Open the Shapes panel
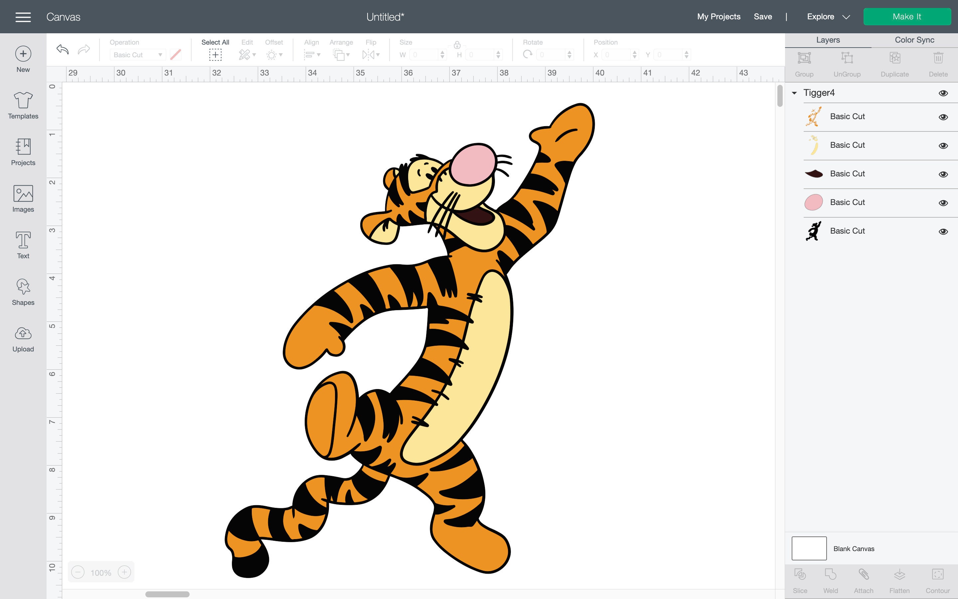The width and height of the screenshot is (958, 599). tap(23, 291)
